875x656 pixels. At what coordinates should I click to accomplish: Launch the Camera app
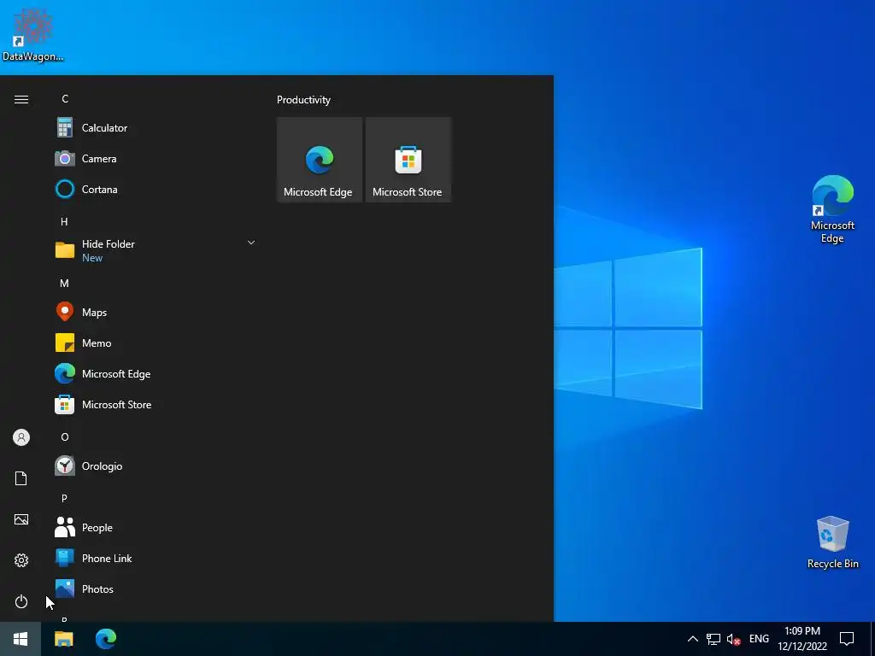click(156, 158)
